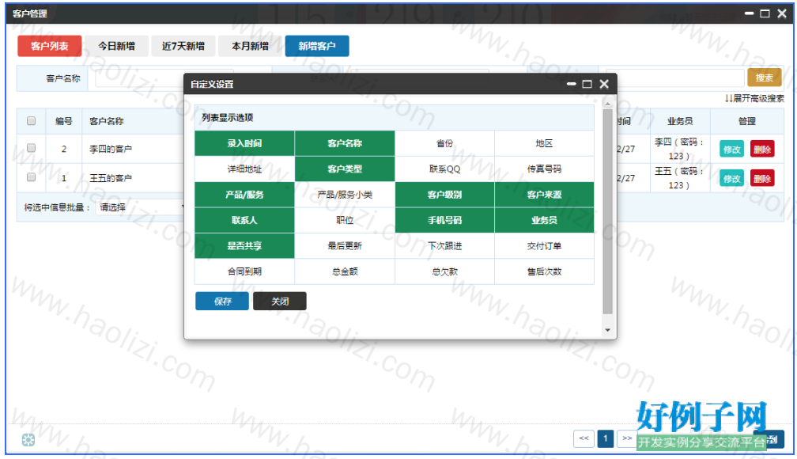The image size is (797, 459).
Task: Click the 王五的客户 customer name
Action: tap(111, 178)
